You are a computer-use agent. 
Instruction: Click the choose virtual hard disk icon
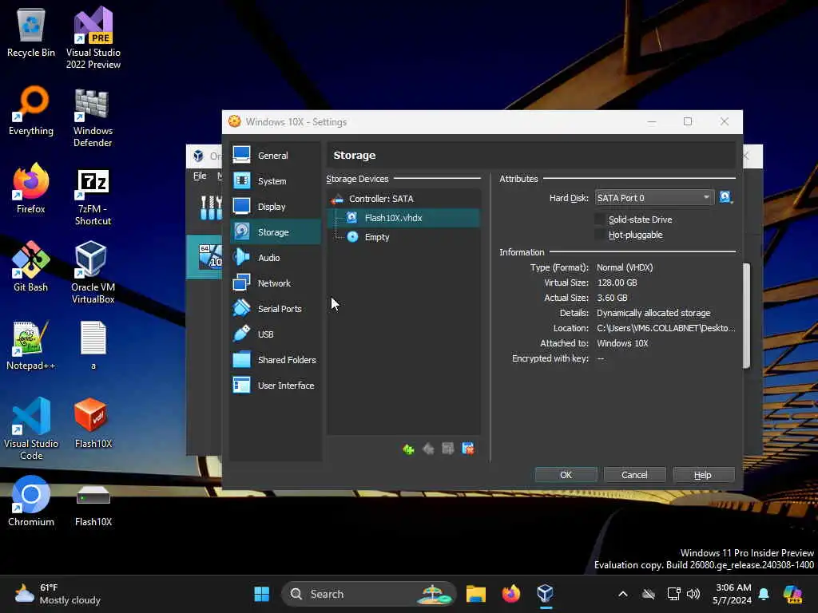[725, 198]
